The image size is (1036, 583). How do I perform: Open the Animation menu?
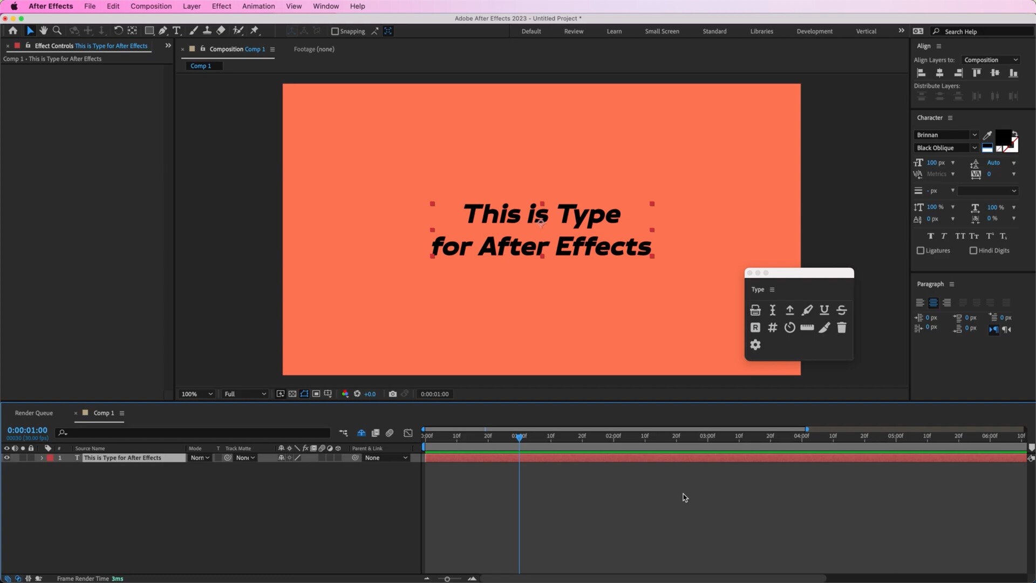coord(258,6)
